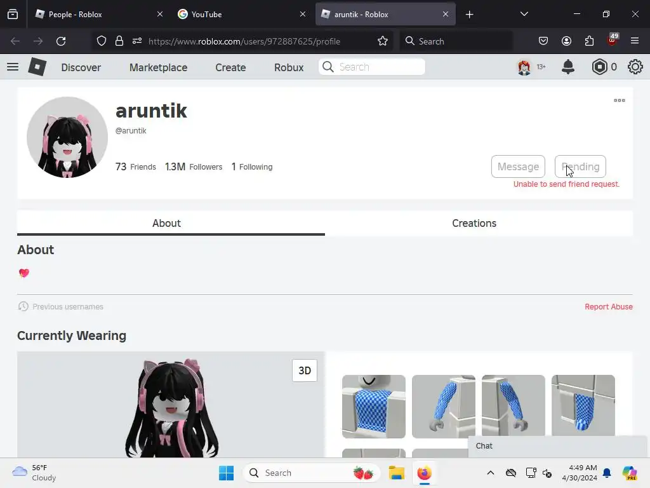Screen dimensions: 650x488
Task: Open the Firefox extensions puzzle icon
Action: point(589,41)
